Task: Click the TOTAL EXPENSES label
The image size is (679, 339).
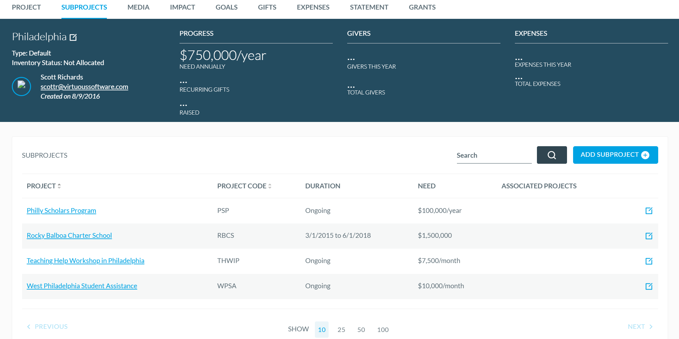Action: 538,84
